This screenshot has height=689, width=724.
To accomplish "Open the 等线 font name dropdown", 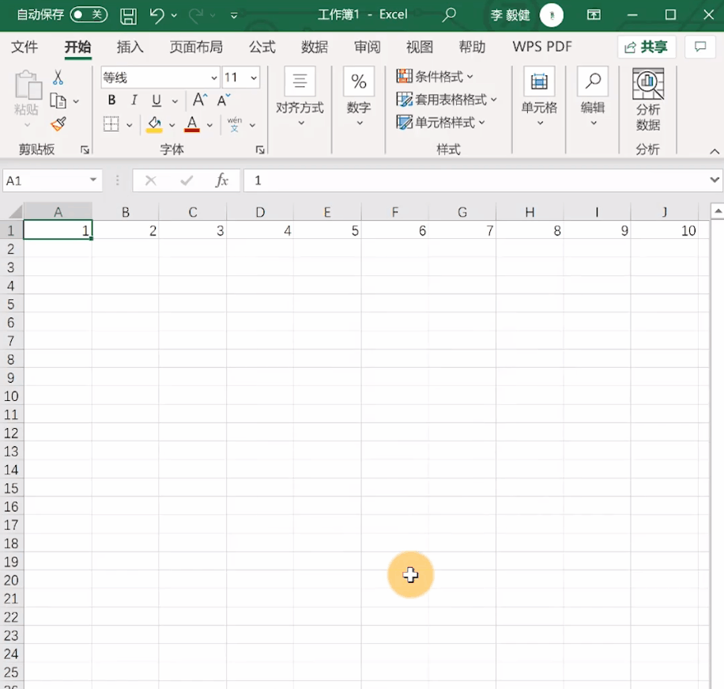I will coord(214,78).
